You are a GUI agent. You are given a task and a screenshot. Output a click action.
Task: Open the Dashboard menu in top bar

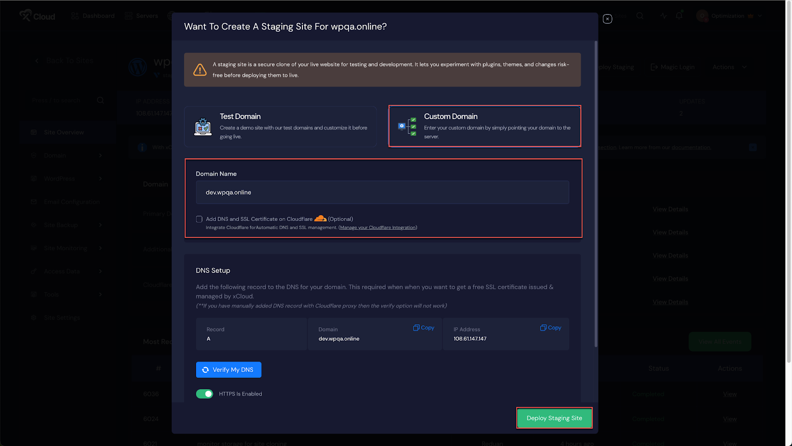pyautogui.click(x=93, y=15)
